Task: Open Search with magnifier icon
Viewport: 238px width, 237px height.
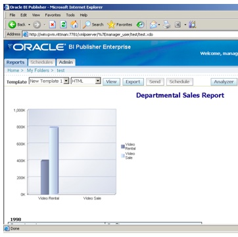Action: 87,25
